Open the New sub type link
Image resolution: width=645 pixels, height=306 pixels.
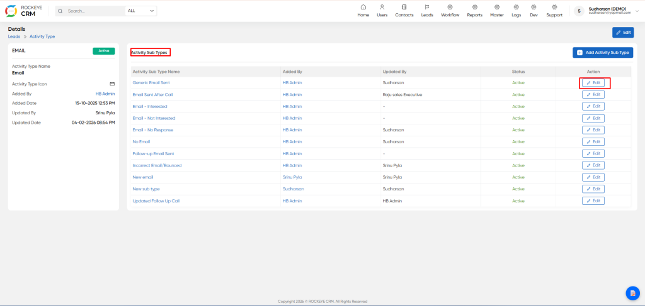pyautogui.click(x=146, y=189)
